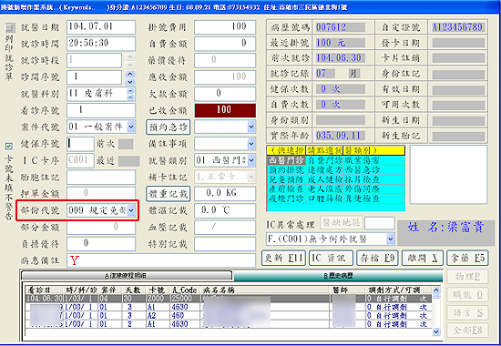
Task: Increase 診間序號 with the up arrow
Action: pyautogui.click(x=129, y=74)
